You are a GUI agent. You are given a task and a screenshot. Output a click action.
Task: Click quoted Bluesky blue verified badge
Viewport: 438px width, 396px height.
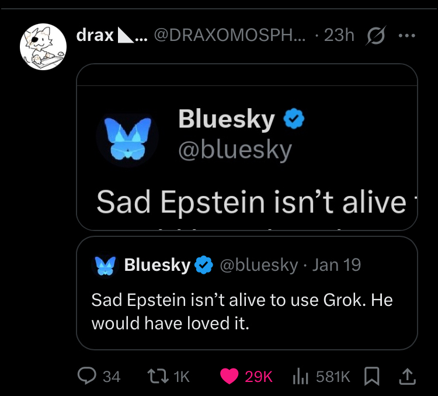coord(203,265)
